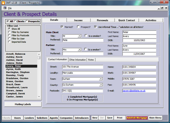The width and height of the screenshot is (170, 123).
Task: Click client list scroll up arrow
Action: coord(39,54)
